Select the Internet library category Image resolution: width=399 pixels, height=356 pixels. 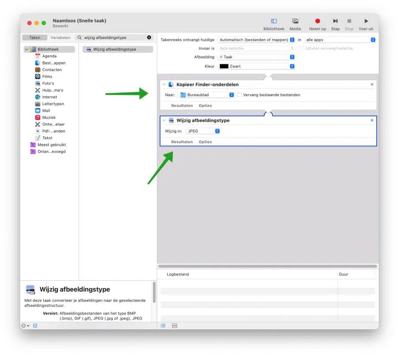coord(49,97)
